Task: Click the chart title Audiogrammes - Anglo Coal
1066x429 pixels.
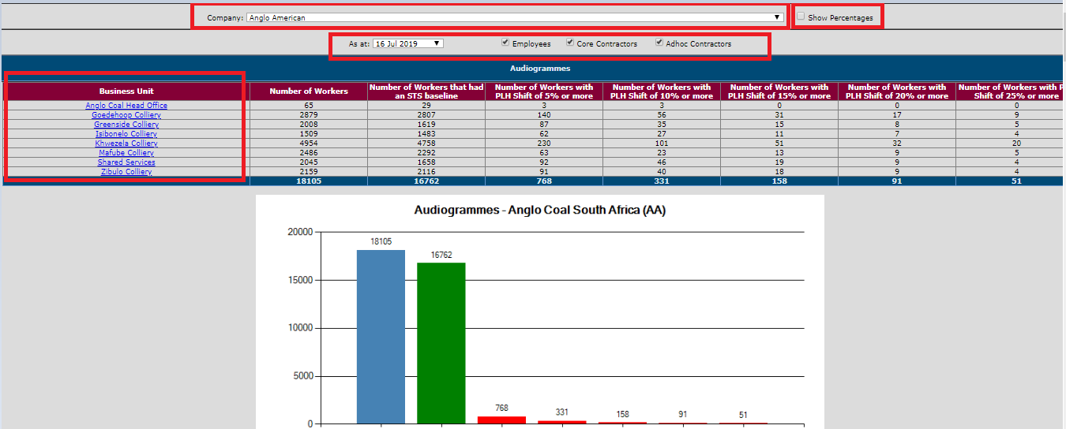Action: pos(540,211)
